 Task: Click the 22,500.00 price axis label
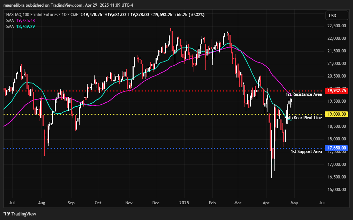pyautogui.click(x=337, y=26)
